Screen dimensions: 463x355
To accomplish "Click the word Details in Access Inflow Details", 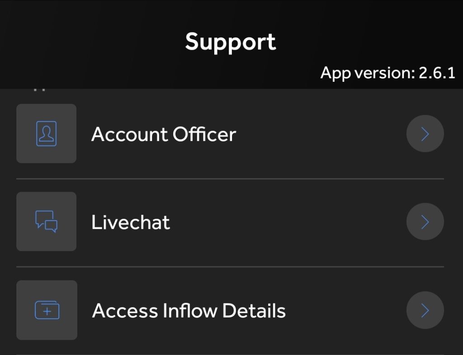I will point(254,311).
